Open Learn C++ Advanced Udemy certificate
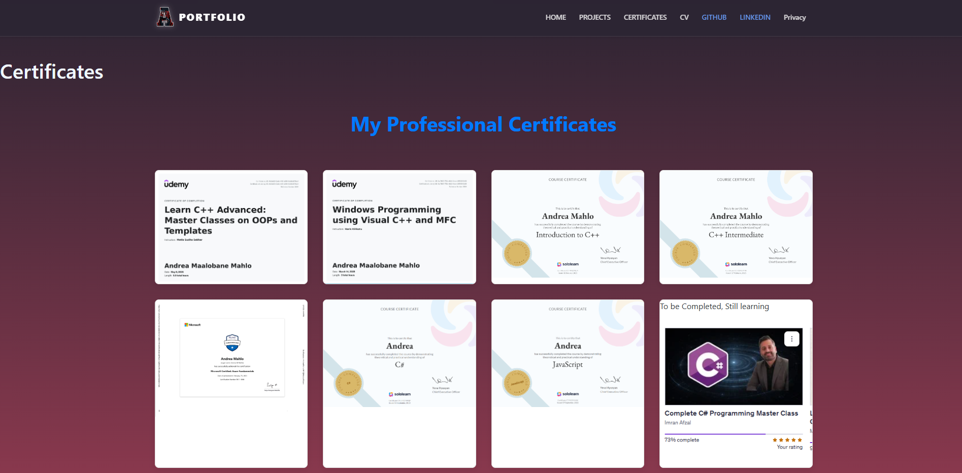 tap(231, 227)
